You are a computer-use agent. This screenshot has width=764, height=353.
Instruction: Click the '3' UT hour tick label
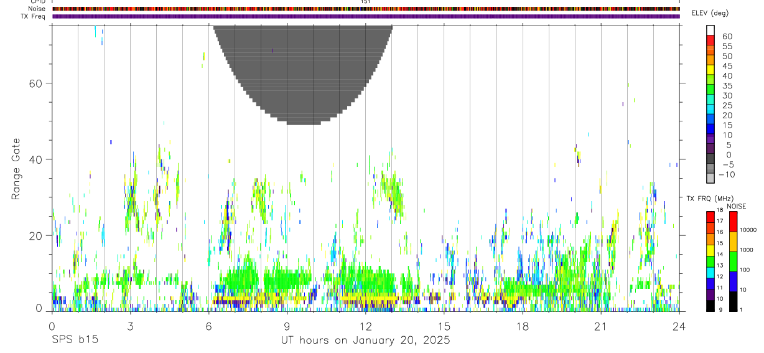coord(130,326)
